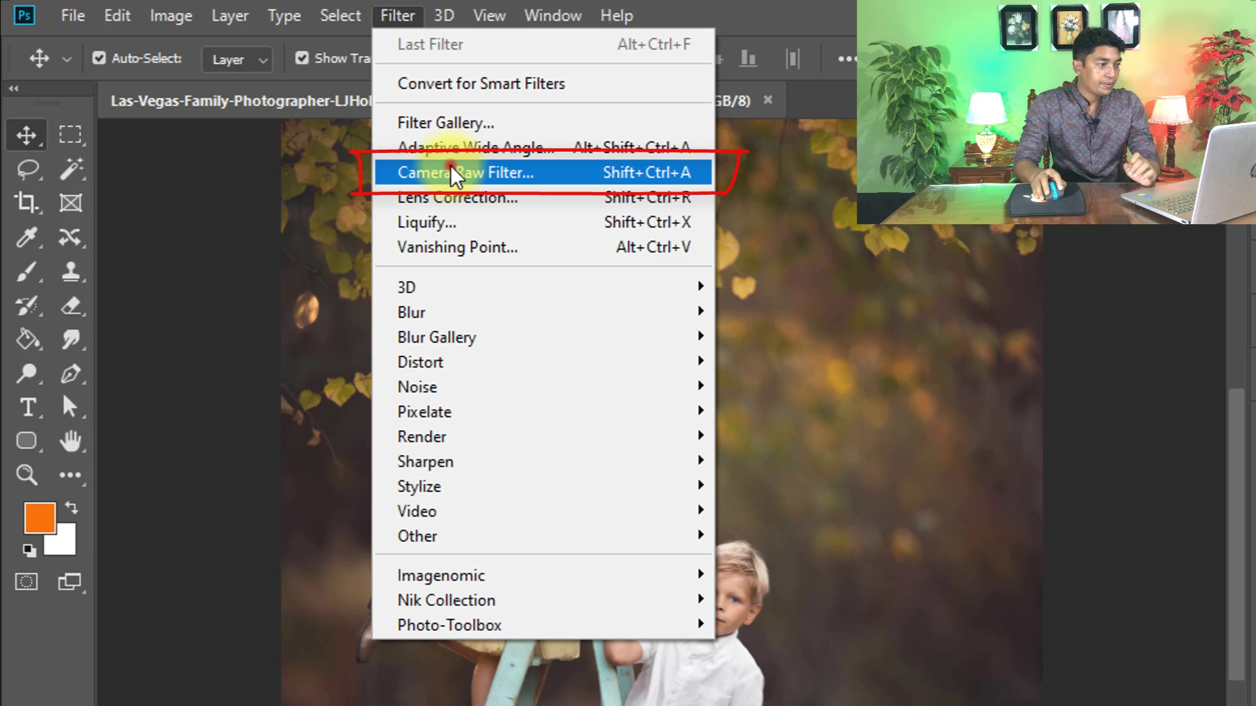Select the Clone Stamp tool
The height and width of the screenshot is (706, 1256).
71,271
